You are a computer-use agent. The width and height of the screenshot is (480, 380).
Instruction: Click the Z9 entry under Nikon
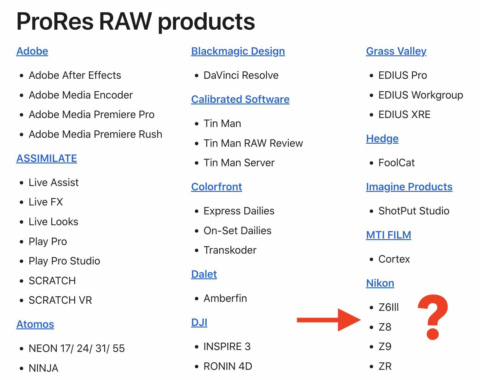pos(385,347)
